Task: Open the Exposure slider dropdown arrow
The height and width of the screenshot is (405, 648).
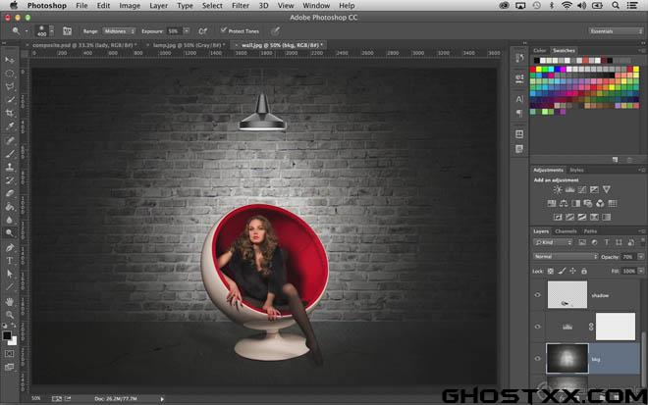Action: [x=187, y=31]
